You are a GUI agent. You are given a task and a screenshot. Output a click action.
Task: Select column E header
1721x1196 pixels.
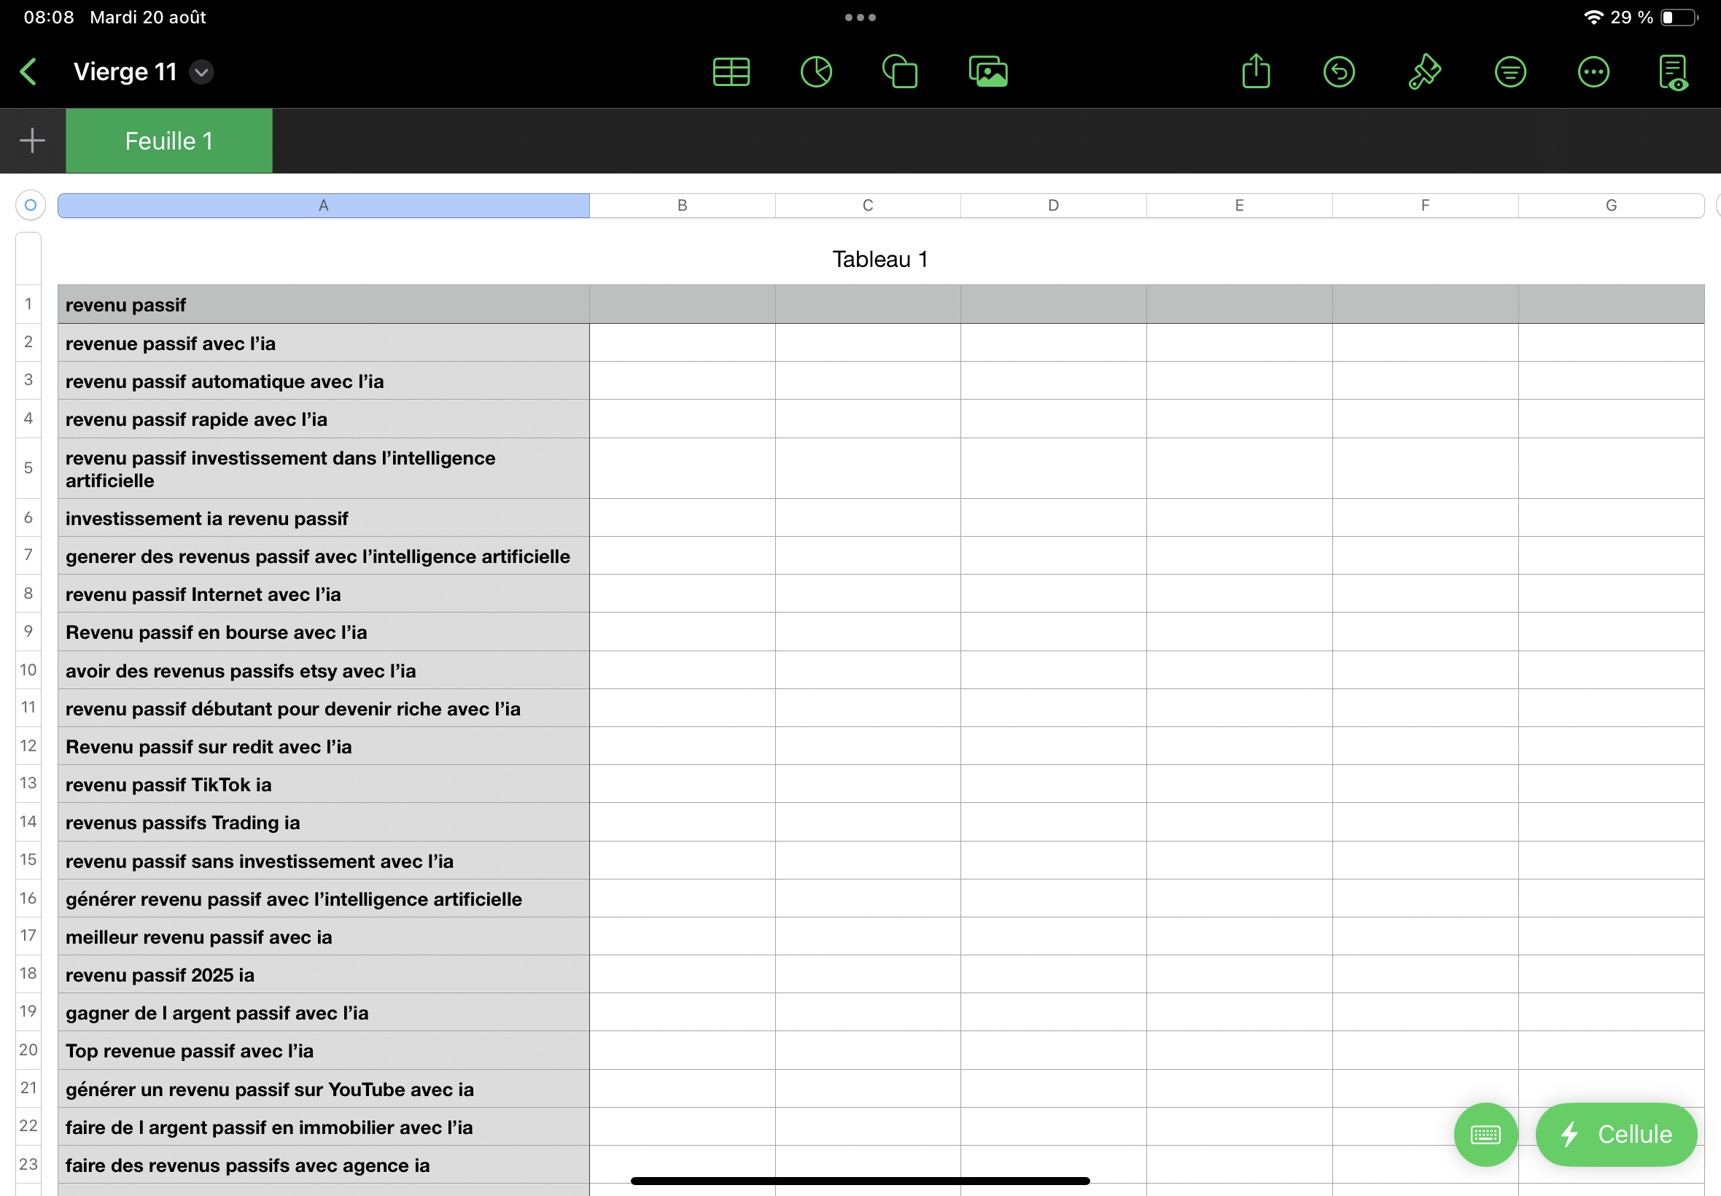pos(1239,206)
